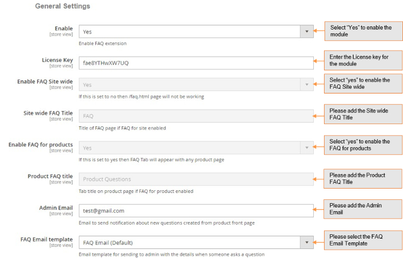Click the 'add the Site wide FAQ Title' callout

(364, 113)
